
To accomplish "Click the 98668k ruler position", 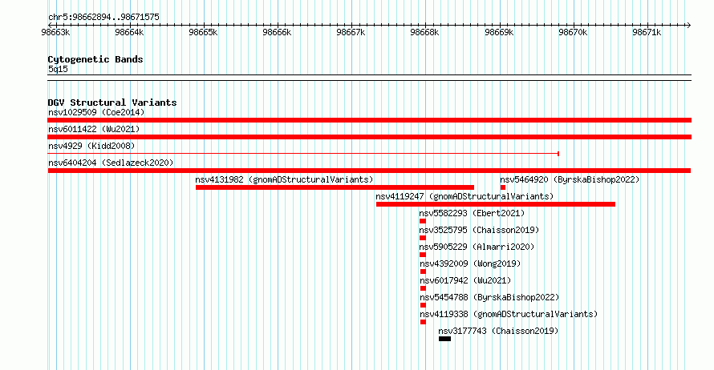I will (x=424, y=32).
